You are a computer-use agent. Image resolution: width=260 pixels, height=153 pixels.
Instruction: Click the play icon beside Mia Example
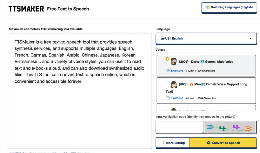tap(168, 98)
